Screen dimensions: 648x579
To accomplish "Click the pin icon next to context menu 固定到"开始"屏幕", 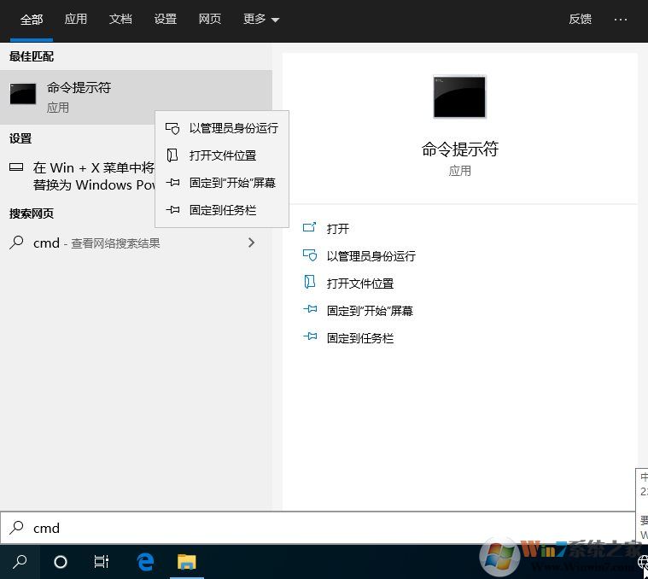I will (x=172, y=182).
